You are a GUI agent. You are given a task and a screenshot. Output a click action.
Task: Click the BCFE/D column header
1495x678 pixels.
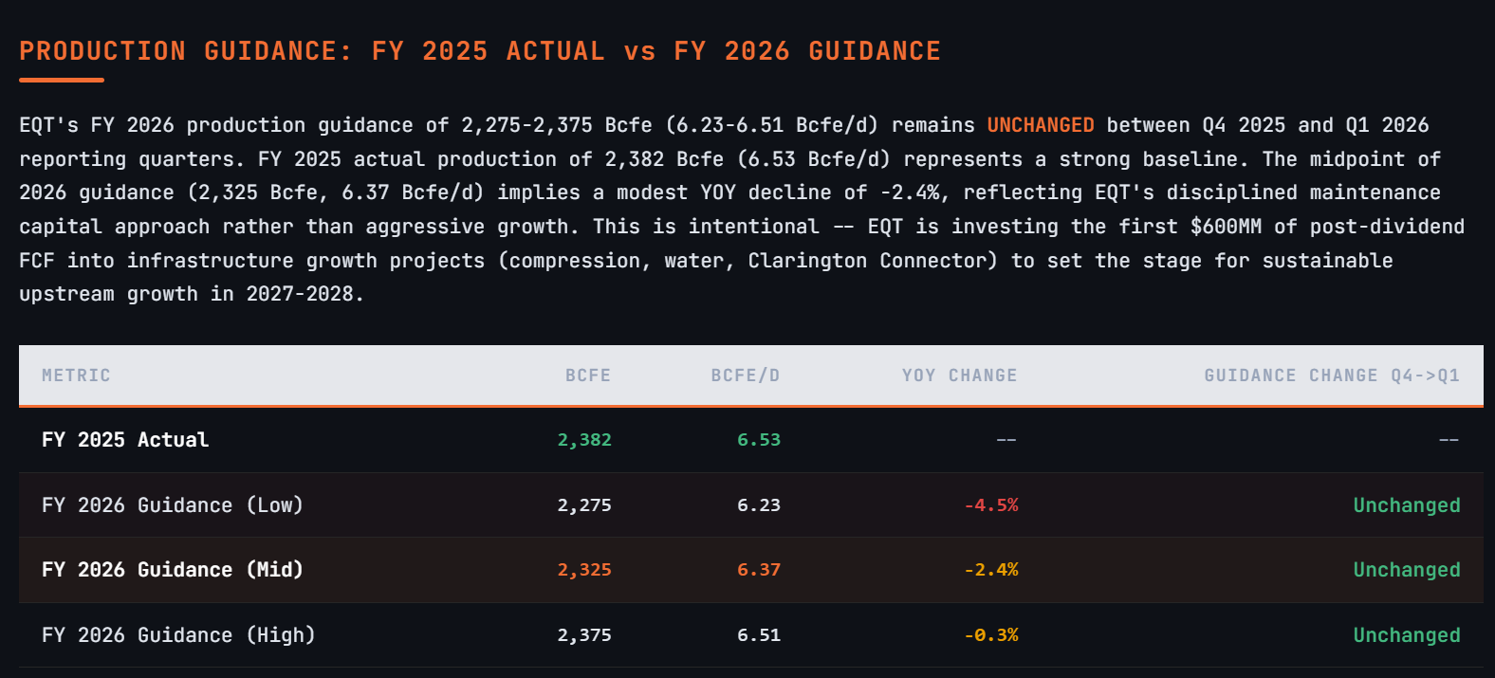tap(745, 376)
